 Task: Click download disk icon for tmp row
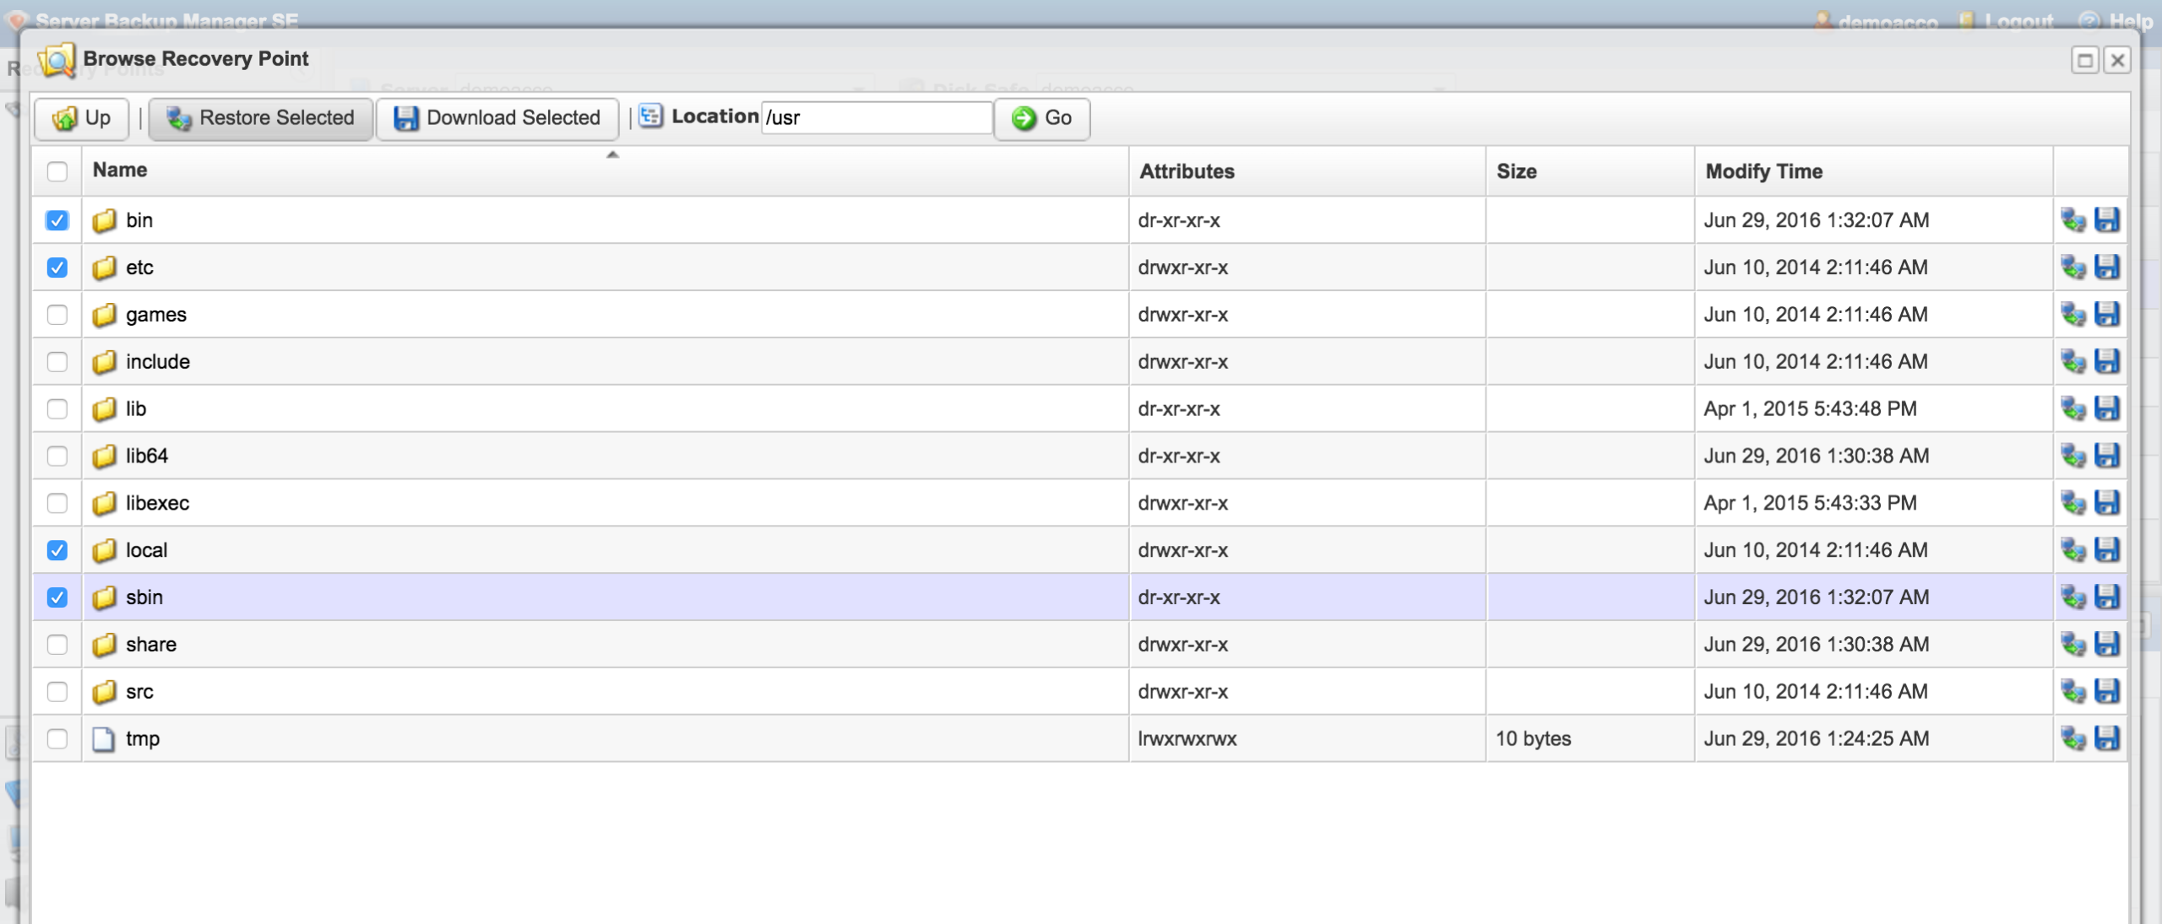tap(2106, 738)
